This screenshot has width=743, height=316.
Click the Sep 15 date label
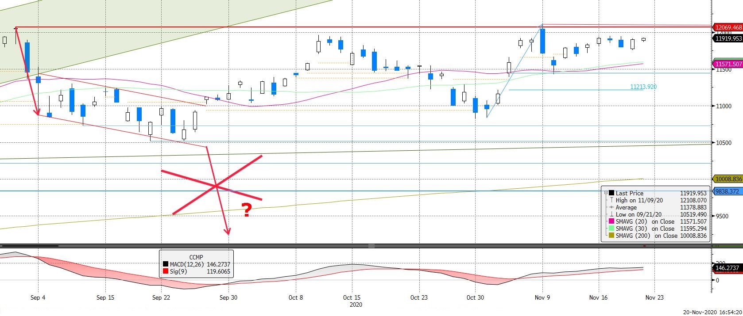point(105,297)
